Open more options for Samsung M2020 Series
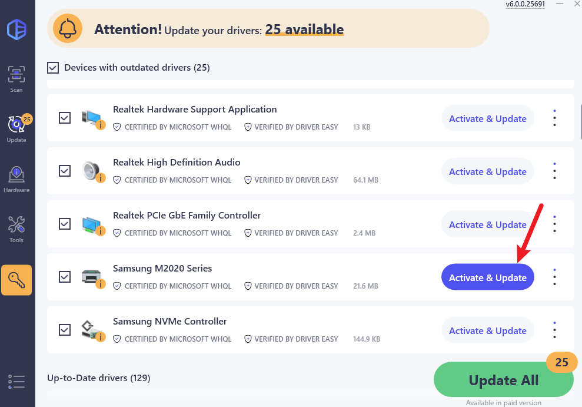582x407 pixels. [554, 277]
